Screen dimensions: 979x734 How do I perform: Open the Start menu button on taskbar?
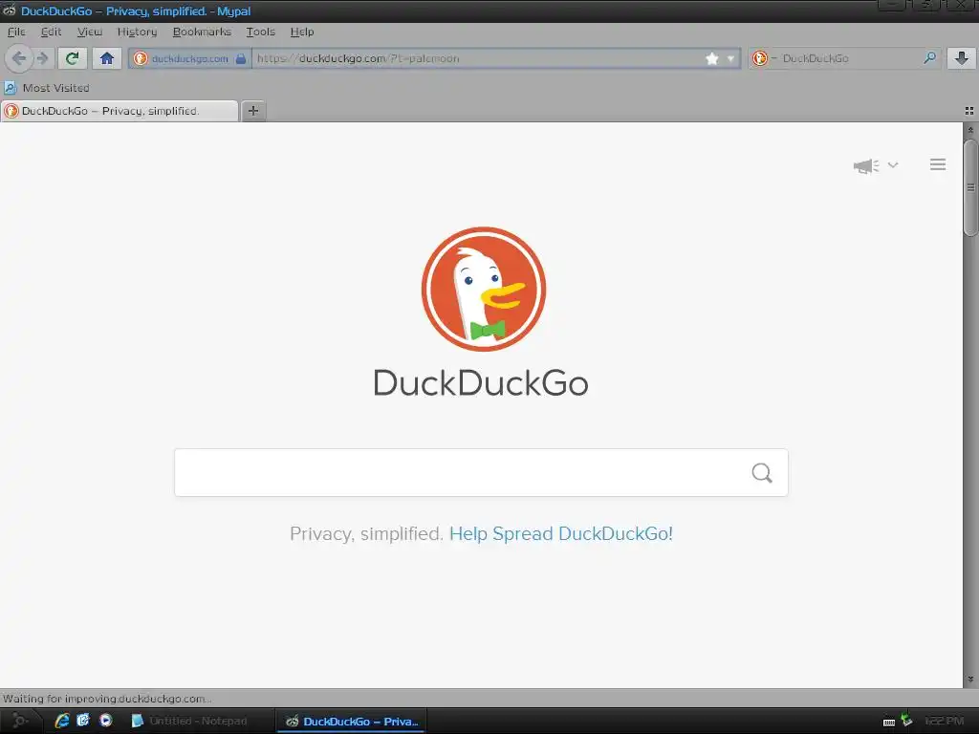(x=20, y=721)
